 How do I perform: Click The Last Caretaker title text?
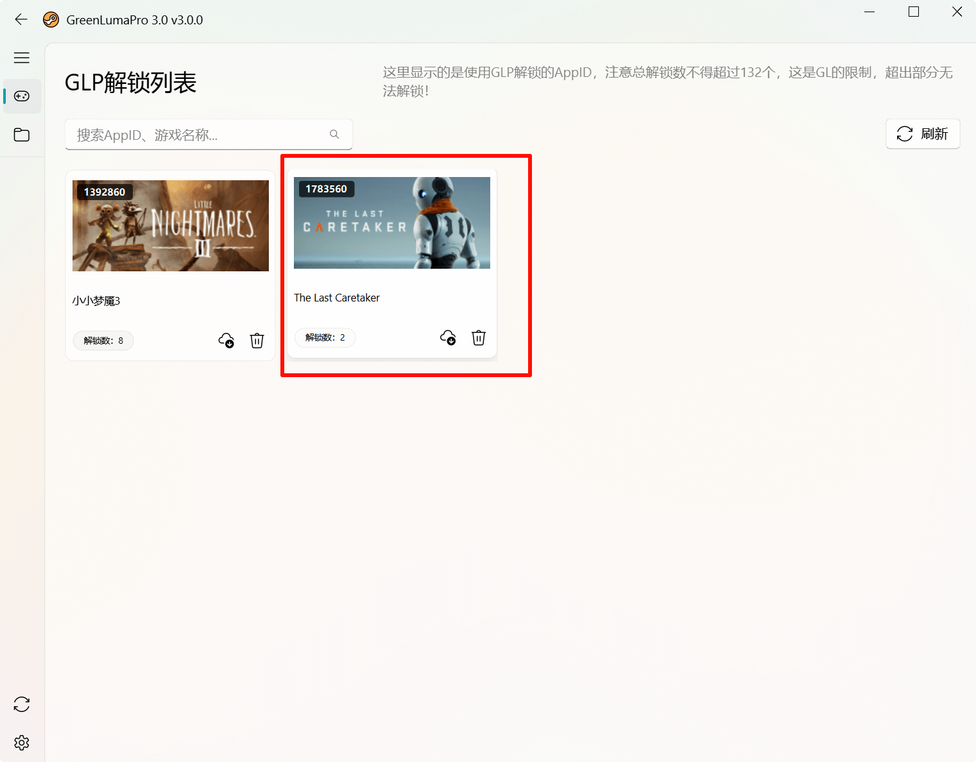point(337,298)
